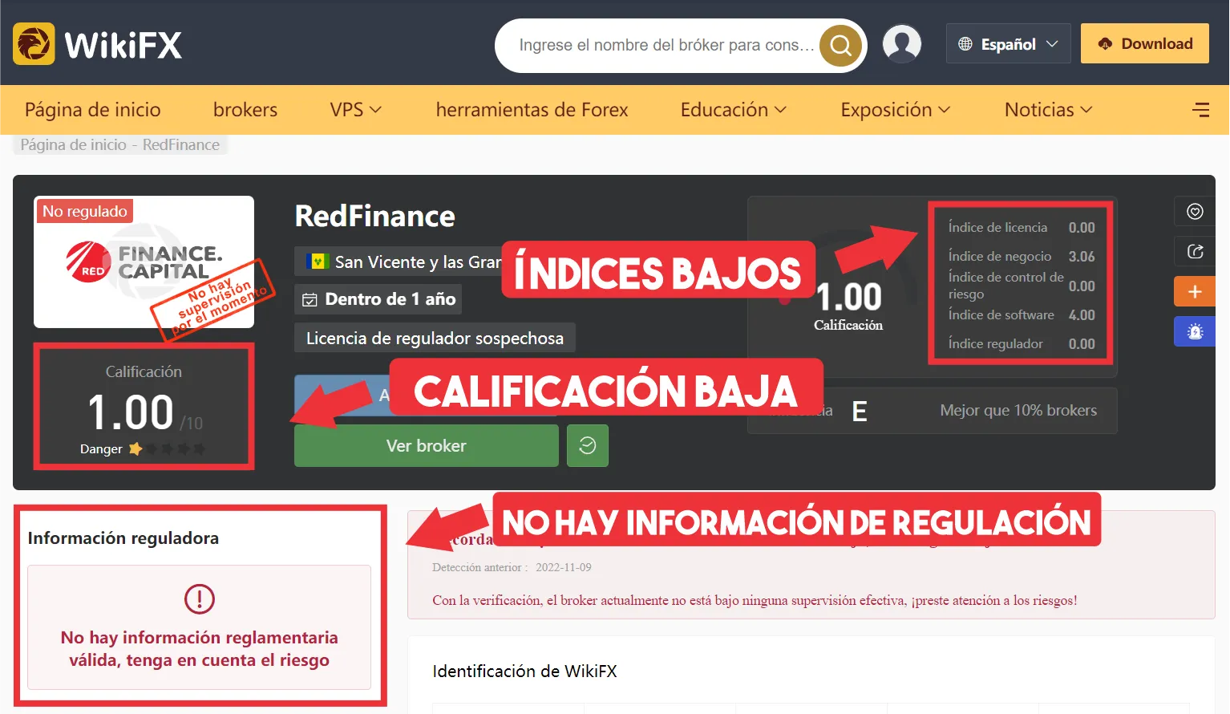Viewport: 1230px width, 714px height.
Task: Click the search magnifier button
Action: coord(840,45)
